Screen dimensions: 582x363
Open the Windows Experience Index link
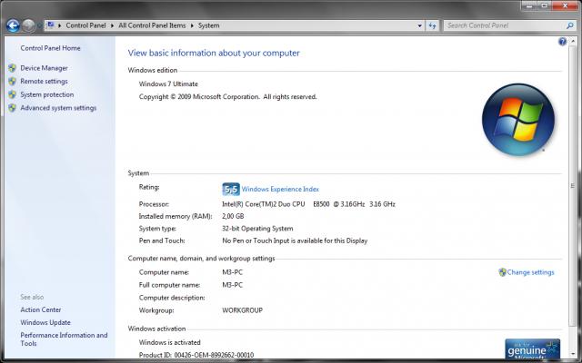280,189
